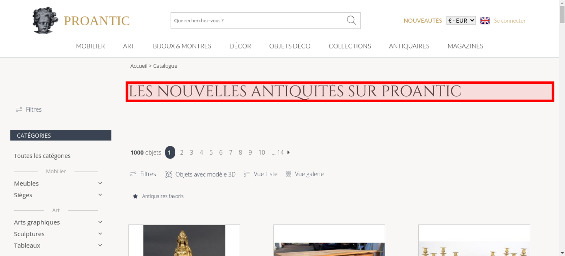Open the EUR currency dropdown
Viewport: 565px width, 256px height.
[x=461, y=21]
